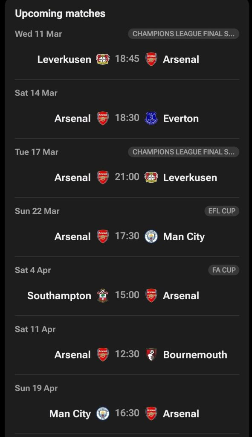Click the 18:30 kickoff time for Arsenal-Everton

(127, 118)
